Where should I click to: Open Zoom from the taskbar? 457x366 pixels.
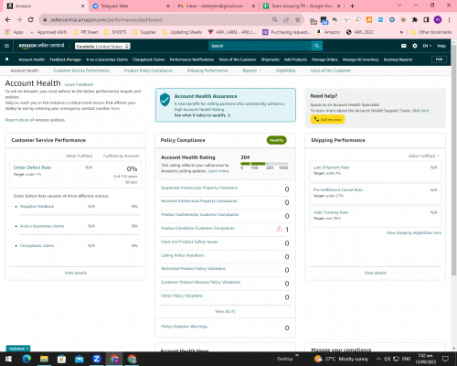pyautogui.click(x=97, y=359)
